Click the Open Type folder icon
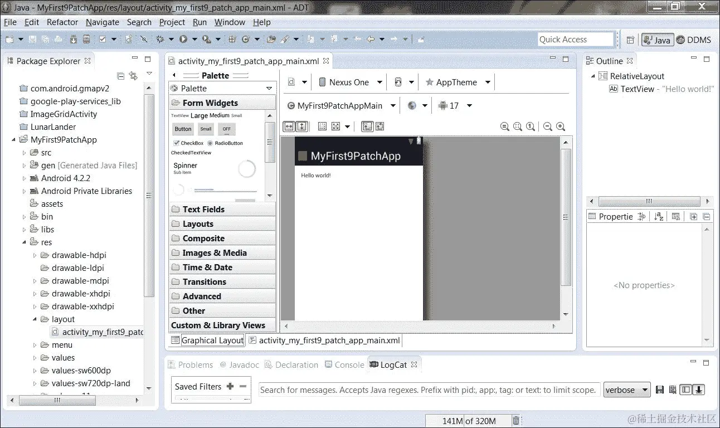 tap(271, 39)
